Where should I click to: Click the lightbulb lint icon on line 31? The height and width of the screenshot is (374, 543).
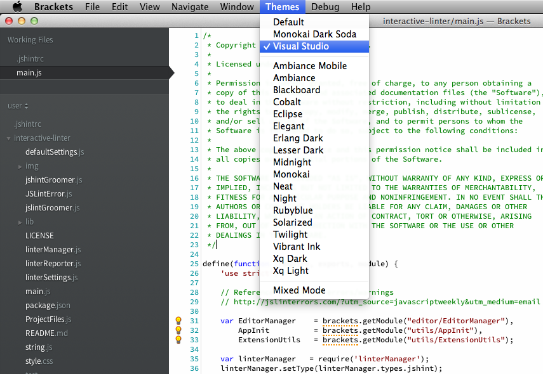178,321
